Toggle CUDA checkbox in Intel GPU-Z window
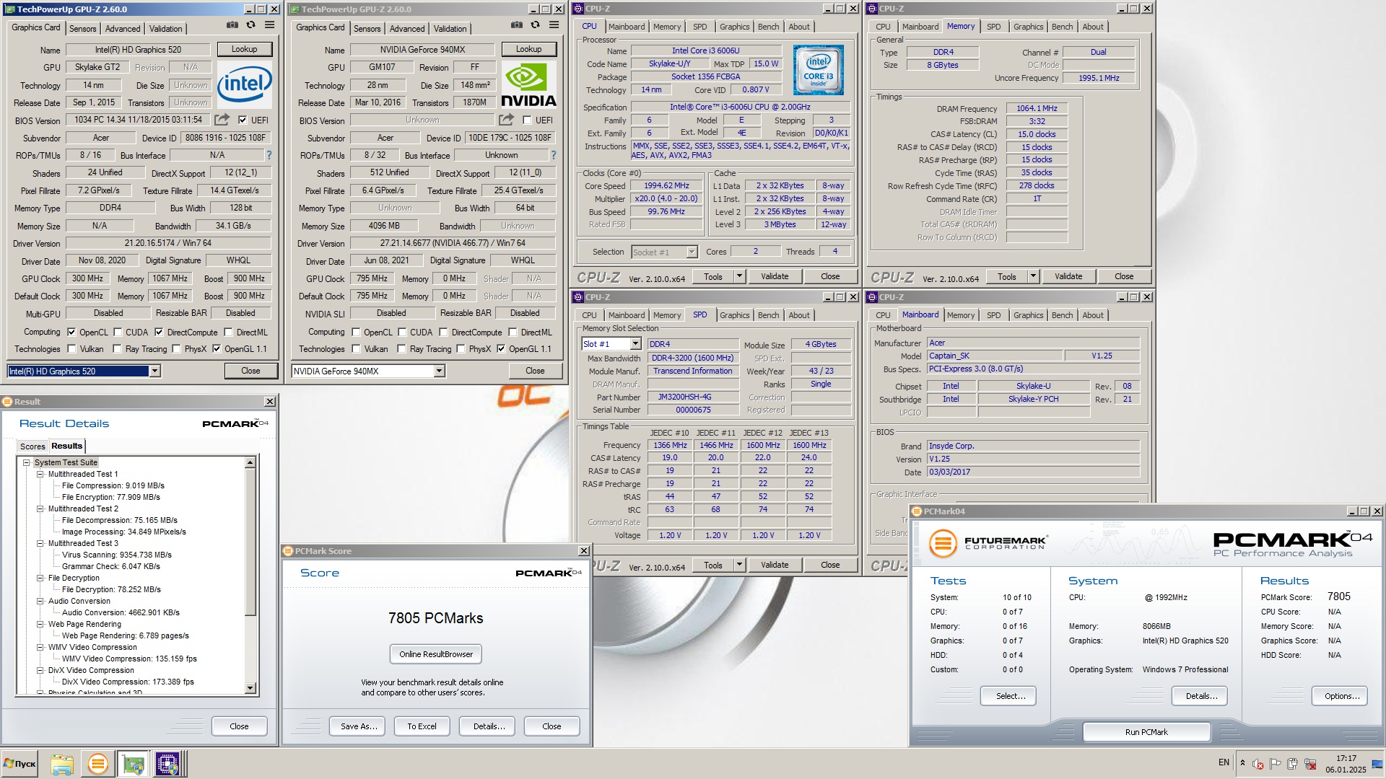This screenshot has width=1386, height=779. click(118, 333)
